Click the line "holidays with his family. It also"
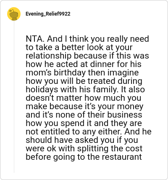 pyautogui.click(x=85, y=89)
